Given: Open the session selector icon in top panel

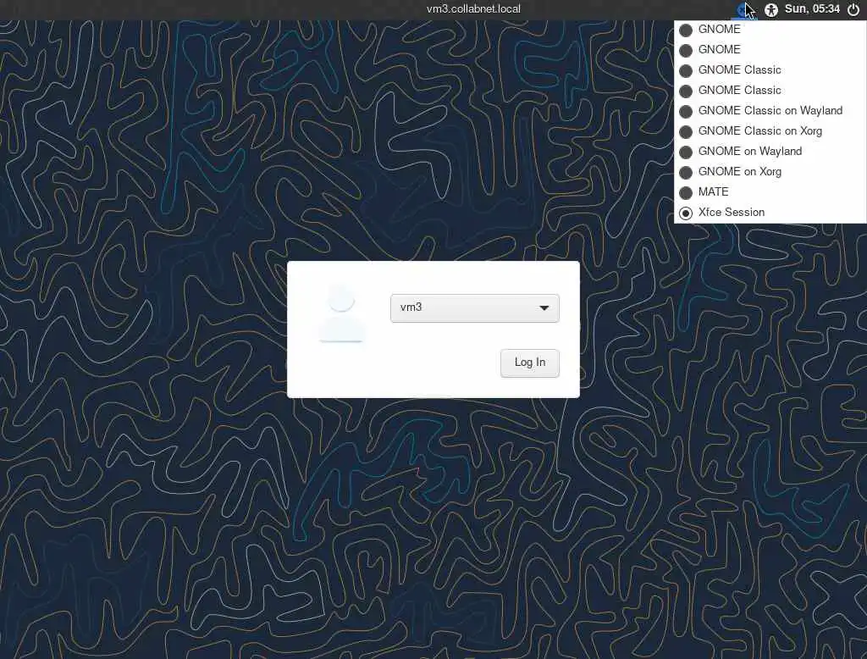Looking at the screenshot, I should coord(743,9).
